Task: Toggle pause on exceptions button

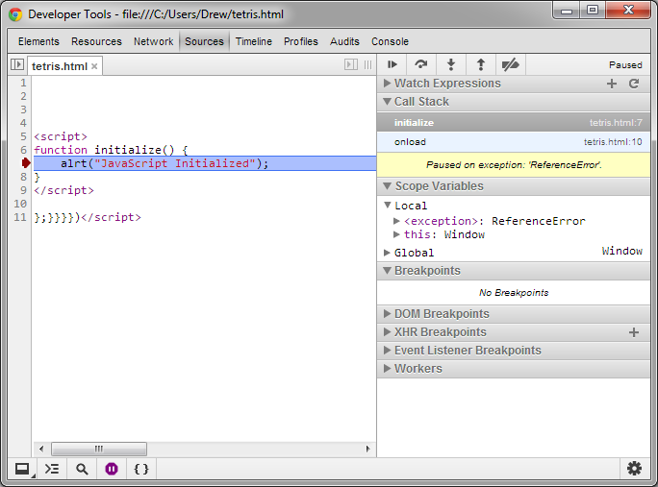Action: tap(112, 469)
